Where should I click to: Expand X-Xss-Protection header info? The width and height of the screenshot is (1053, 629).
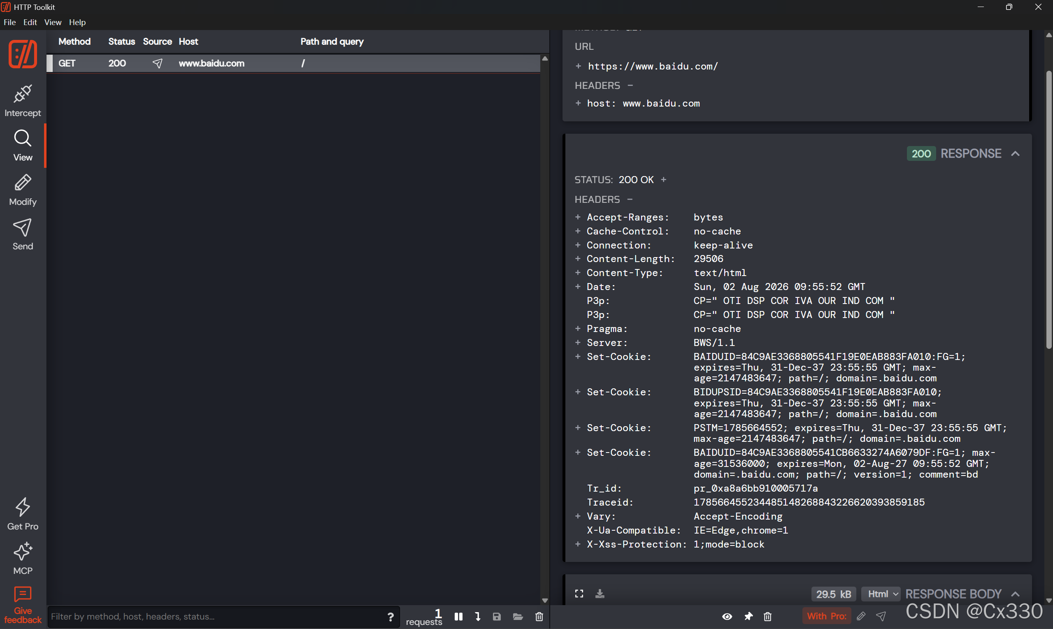click(x=578, y=544)
